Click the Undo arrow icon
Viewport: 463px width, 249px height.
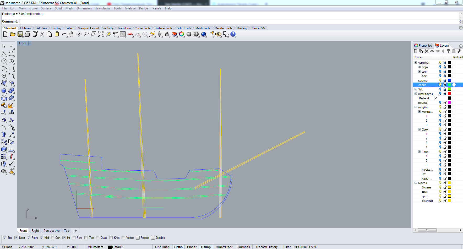coord(64,34)
